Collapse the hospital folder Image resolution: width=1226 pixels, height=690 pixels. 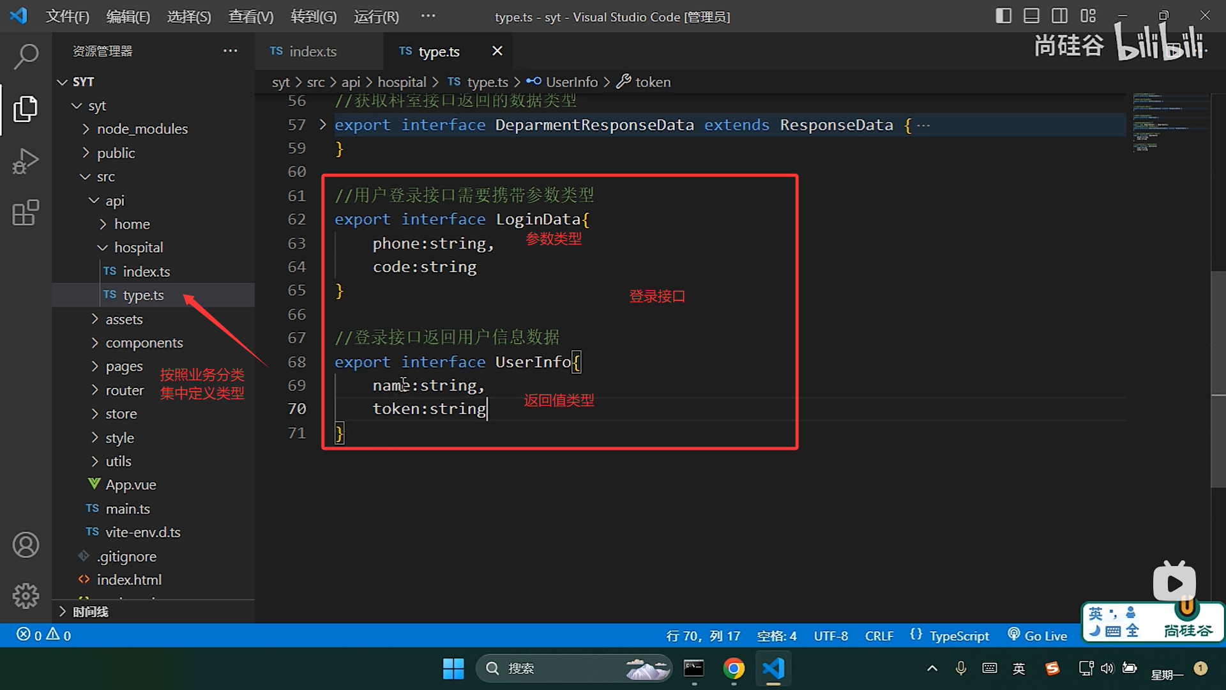coord(138,247)
